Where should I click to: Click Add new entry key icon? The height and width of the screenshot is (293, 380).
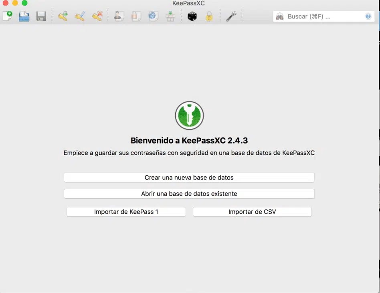63,16
